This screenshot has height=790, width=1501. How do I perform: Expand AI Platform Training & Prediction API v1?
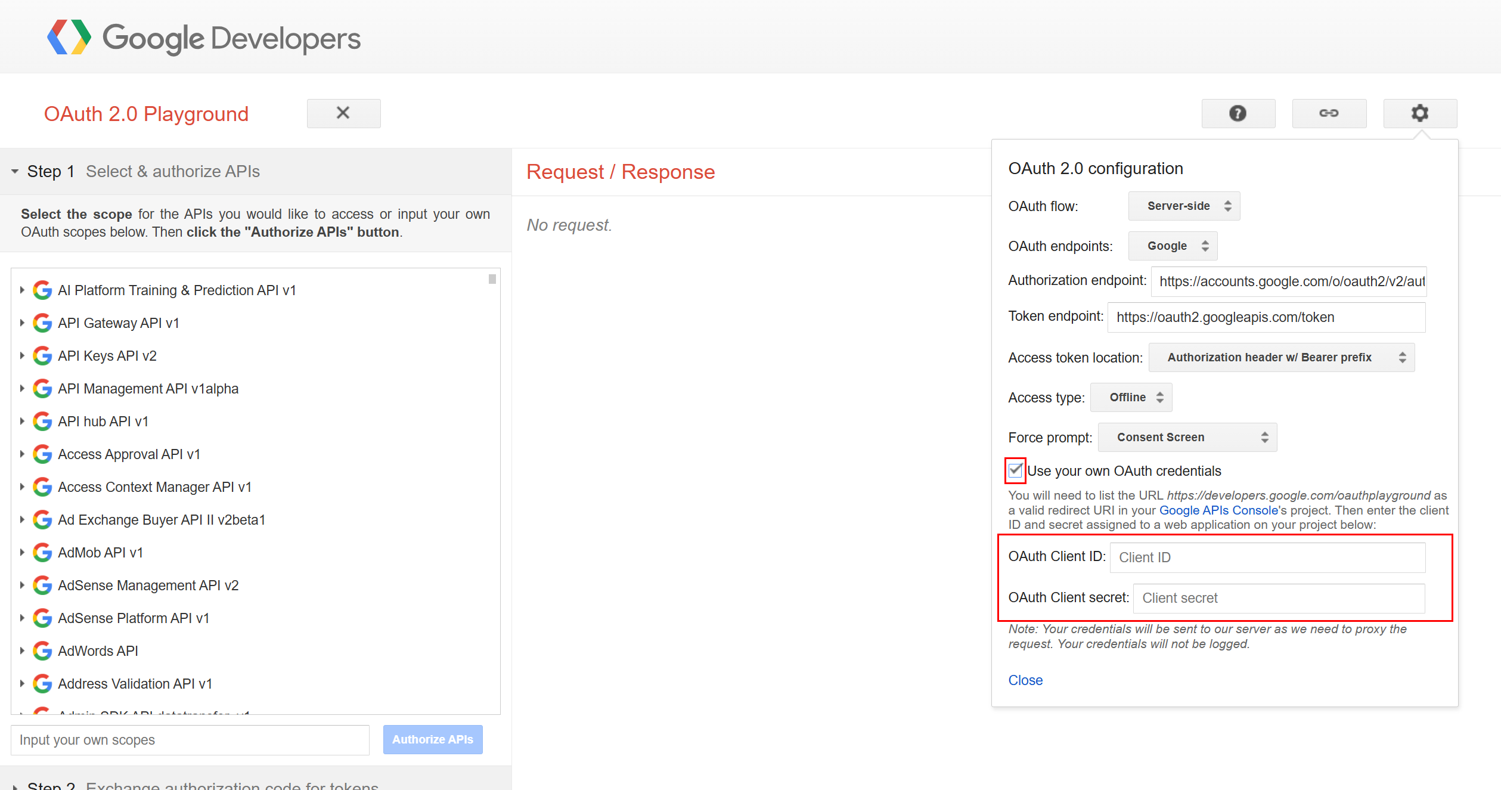22,290
